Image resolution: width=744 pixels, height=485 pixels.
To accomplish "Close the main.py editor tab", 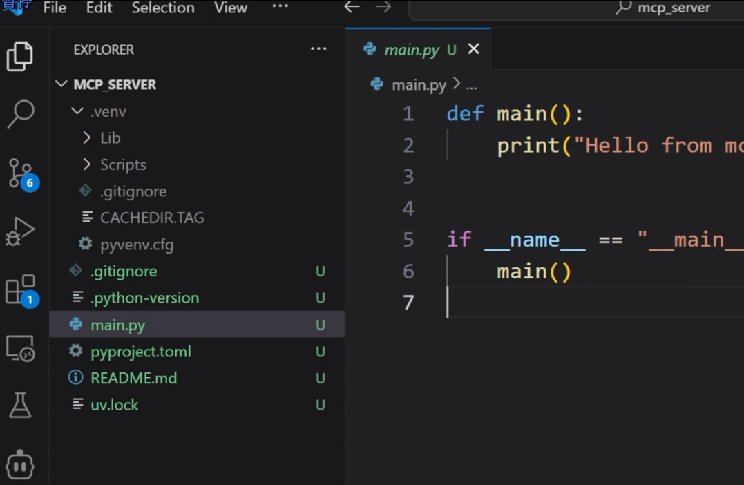I will 473,49.
